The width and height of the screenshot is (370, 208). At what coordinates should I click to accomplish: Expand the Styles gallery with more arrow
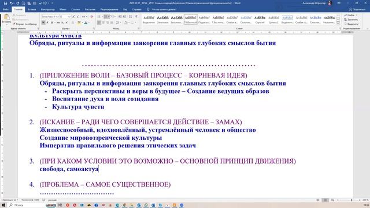[x=338, y=23]
